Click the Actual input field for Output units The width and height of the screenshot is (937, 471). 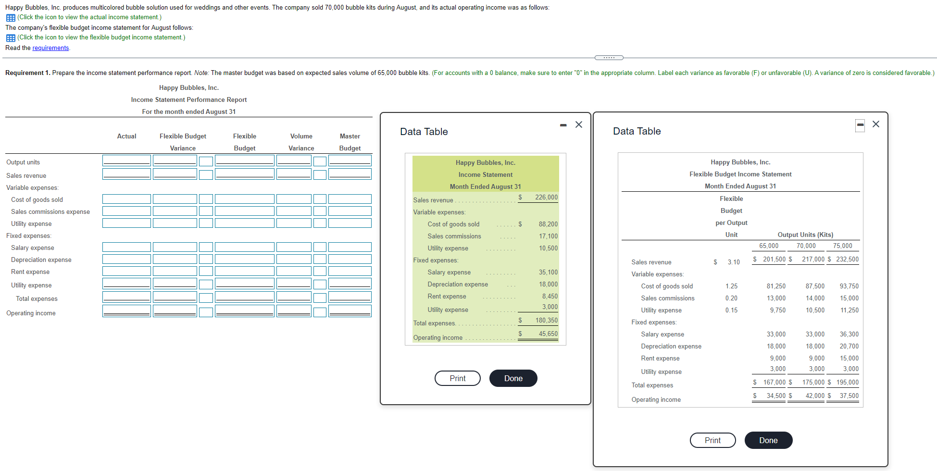[x=126, y=160]
